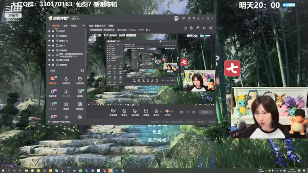Switch to the second scene tab
This screenshot has height=173, width=308.
point(65,26)
